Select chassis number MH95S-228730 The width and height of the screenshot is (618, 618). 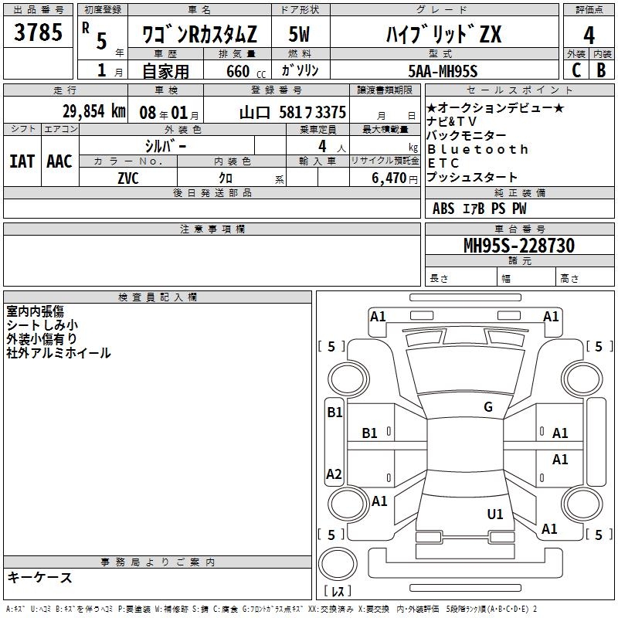tap(519, 246)
